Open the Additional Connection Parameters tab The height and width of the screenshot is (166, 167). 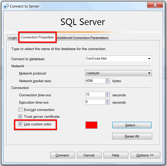tap(82, 38)
